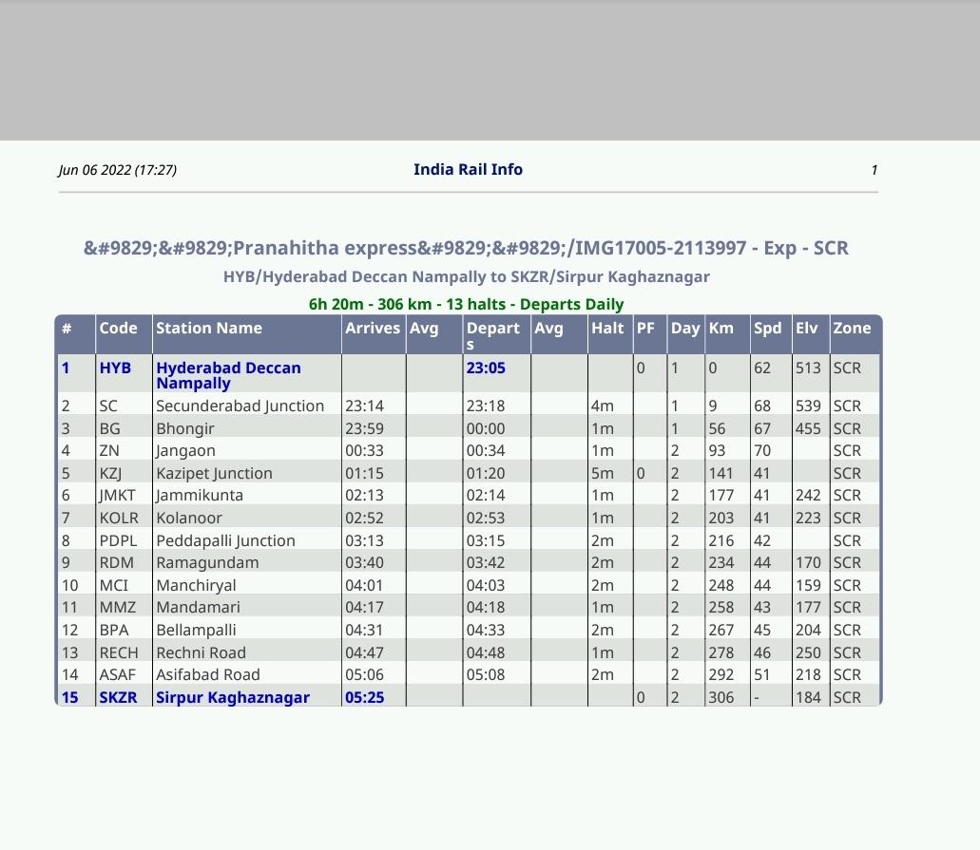Click Ramagundam station name

pos(207,563)
